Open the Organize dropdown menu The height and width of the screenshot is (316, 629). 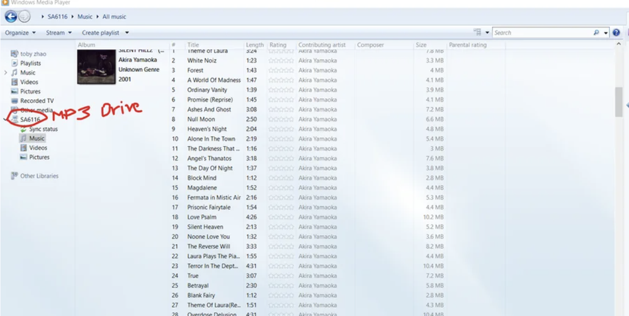coord(20,33)
